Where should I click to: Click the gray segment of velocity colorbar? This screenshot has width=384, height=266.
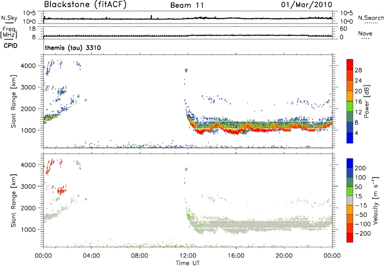(350, 200)
